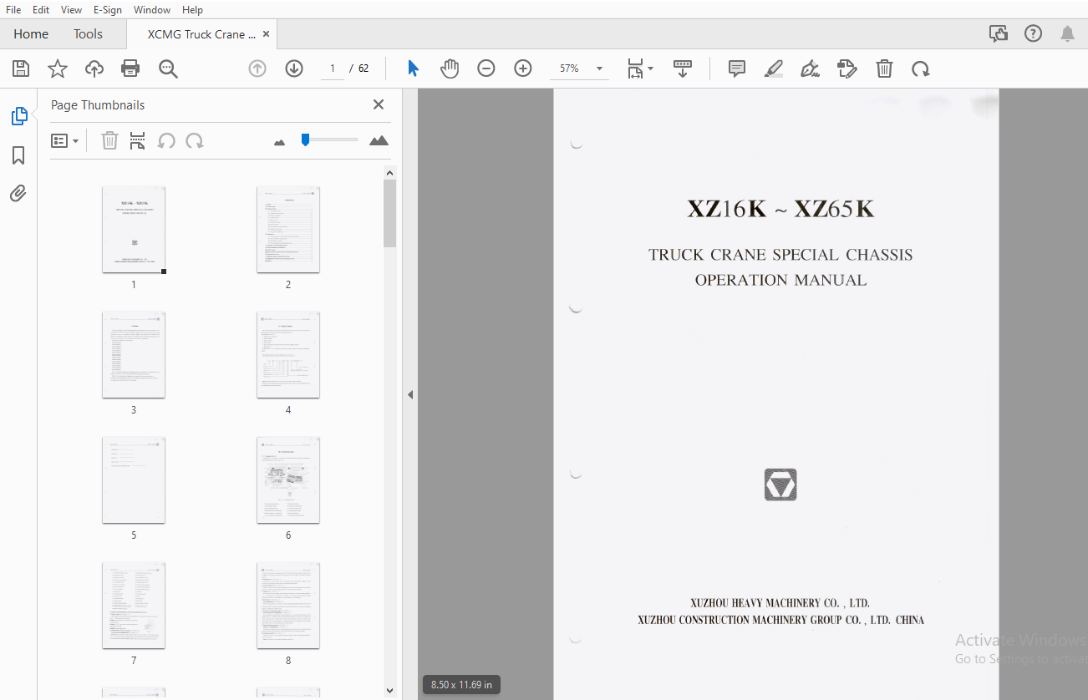Open the Sign document pen tool
The width and height of the screenshot is (1088, 700).
tap(810, 68)
